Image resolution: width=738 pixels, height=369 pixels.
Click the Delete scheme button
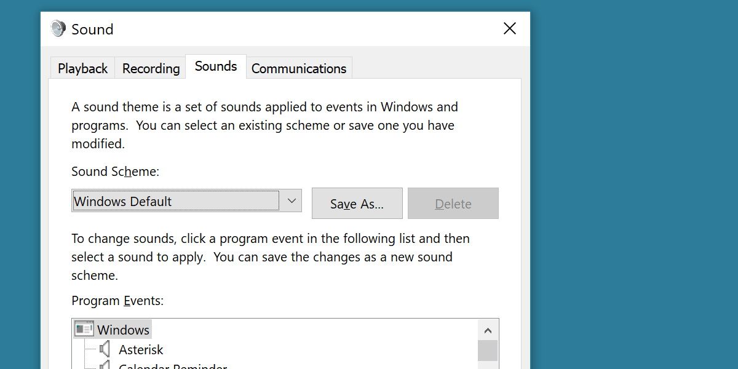[x=453, y=204]
